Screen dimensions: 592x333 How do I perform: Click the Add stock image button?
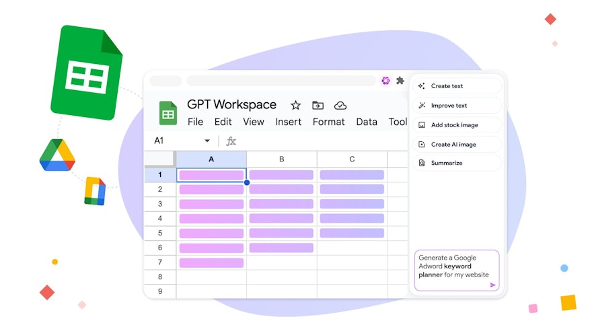click(x=457, y=125)
